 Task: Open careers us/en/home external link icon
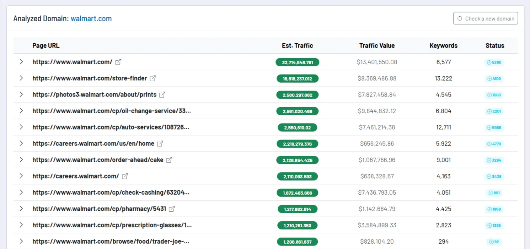(x=160, y=144)
